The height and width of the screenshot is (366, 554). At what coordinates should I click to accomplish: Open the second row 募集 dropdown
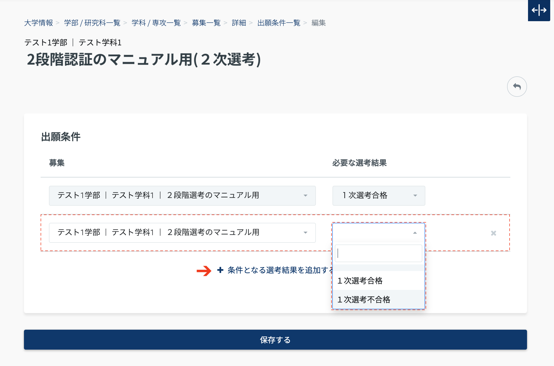pyautogui.click(x=182, y=233)
